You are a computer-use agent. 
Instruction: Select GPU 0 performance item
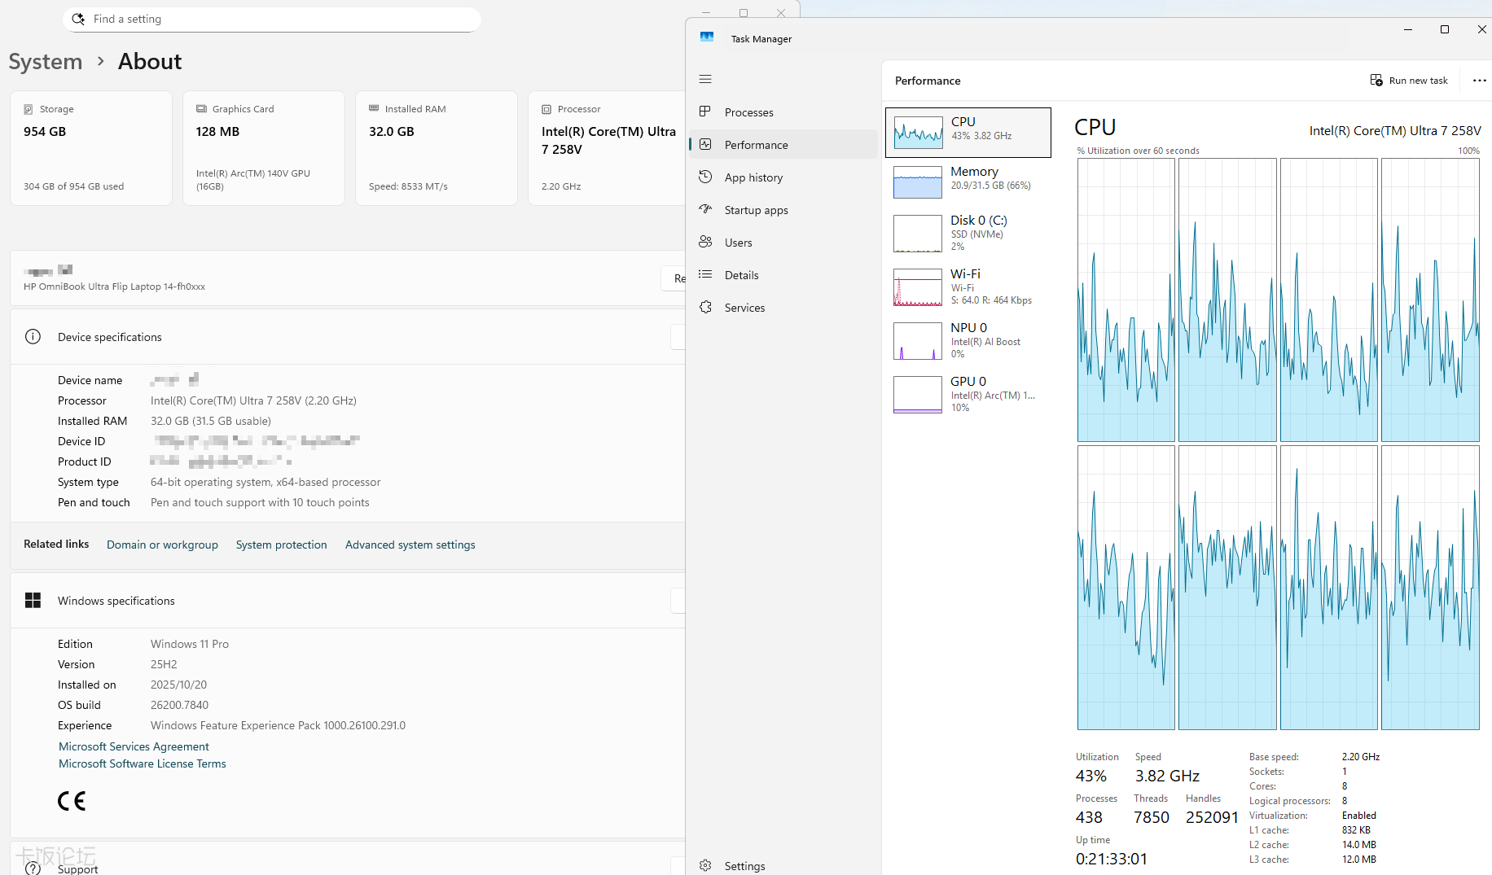[968, 394]
